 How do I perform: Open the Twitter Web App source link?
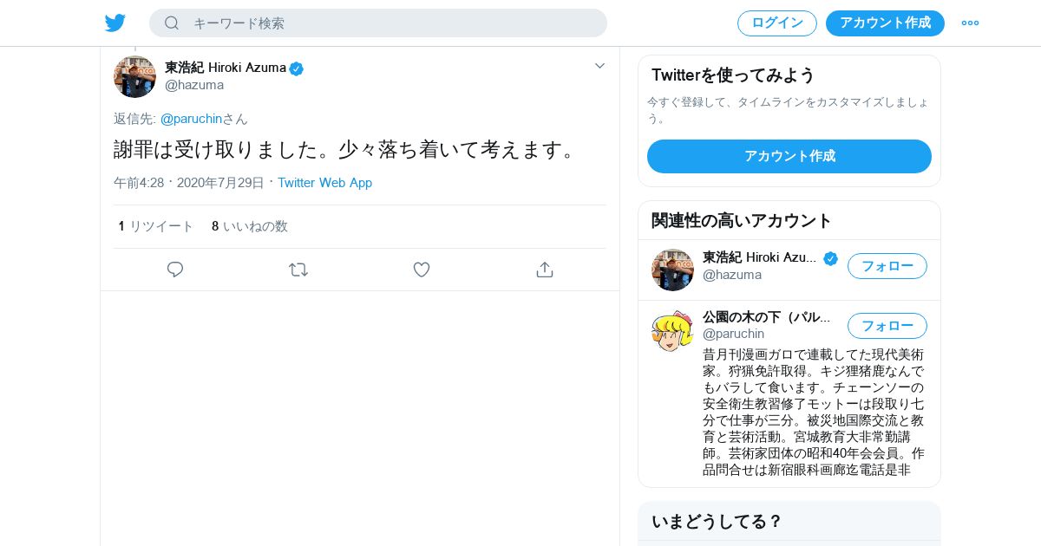pyautogui.click(x=324, y=183)
